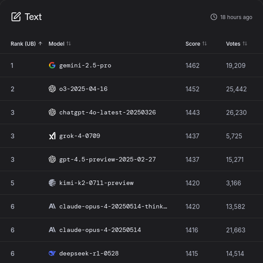Click the OpenAI logo beside gpt-4.5-preview-2025-02-27
263x263 pixels.
pos(52,159)
